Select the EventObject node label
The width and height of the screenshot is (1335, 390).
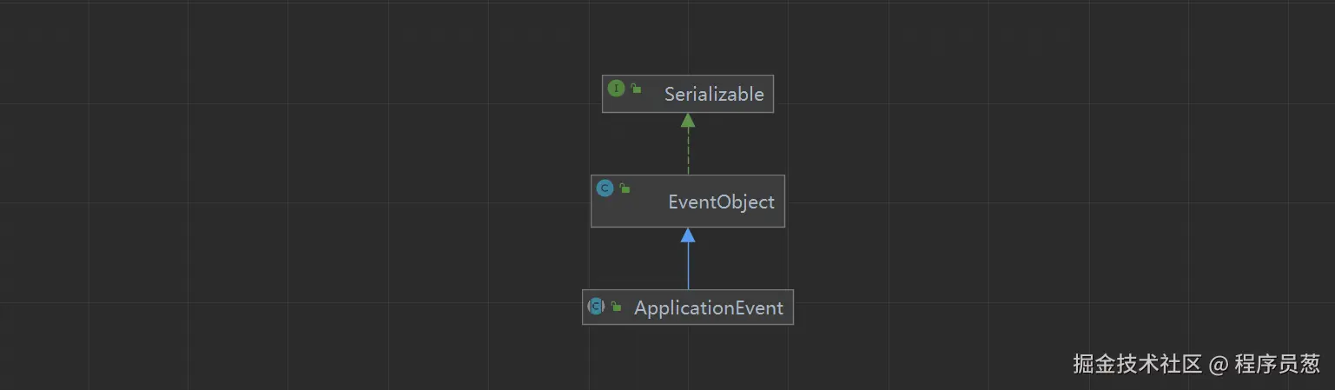coord(721,202)
